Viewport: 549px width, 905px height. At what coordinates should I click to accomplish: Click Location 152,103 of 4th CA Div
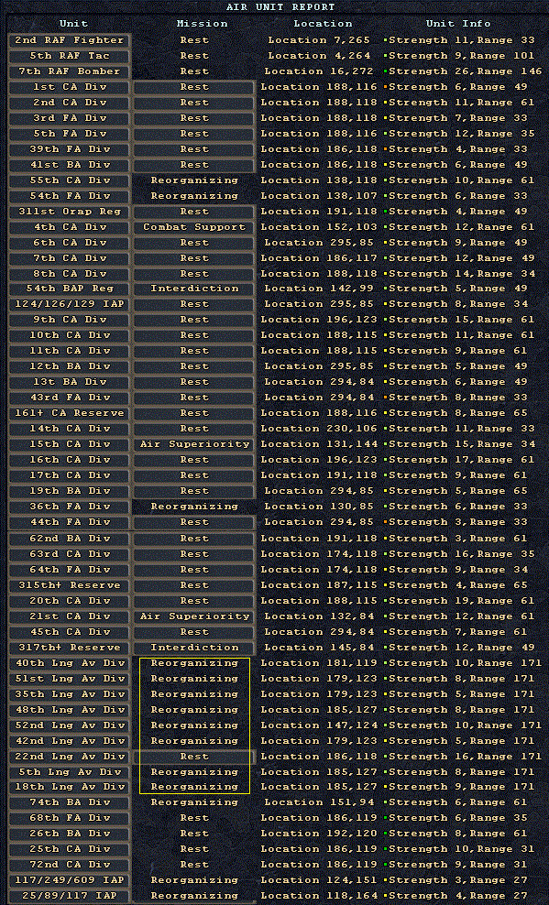319,227
